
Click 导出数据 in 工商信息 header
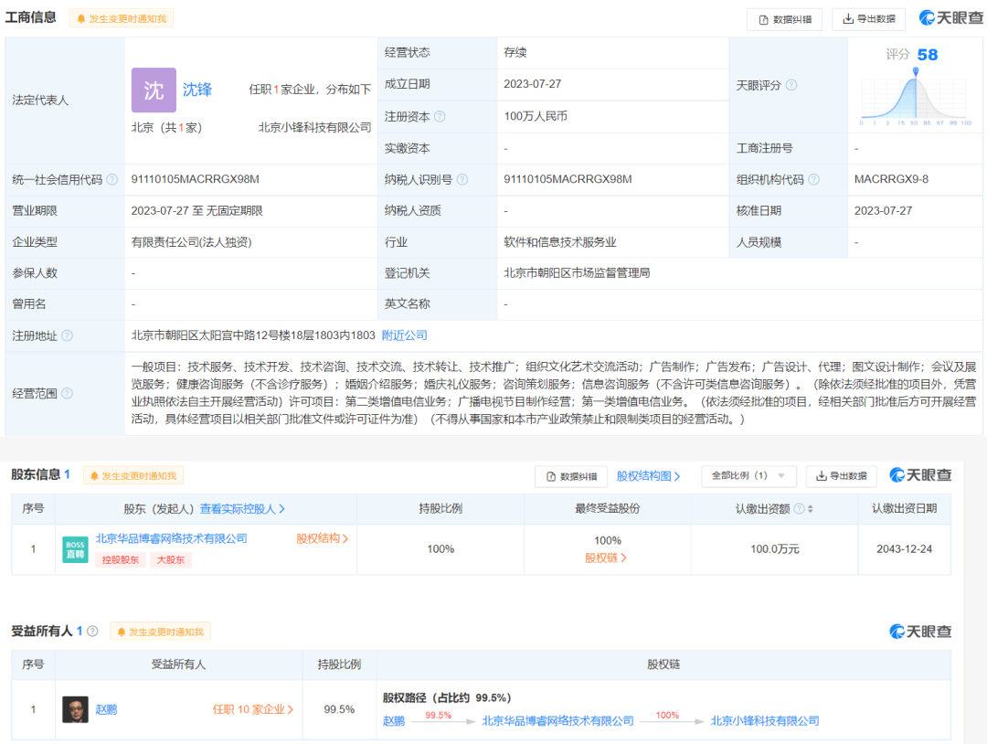[x=869, y=19]
